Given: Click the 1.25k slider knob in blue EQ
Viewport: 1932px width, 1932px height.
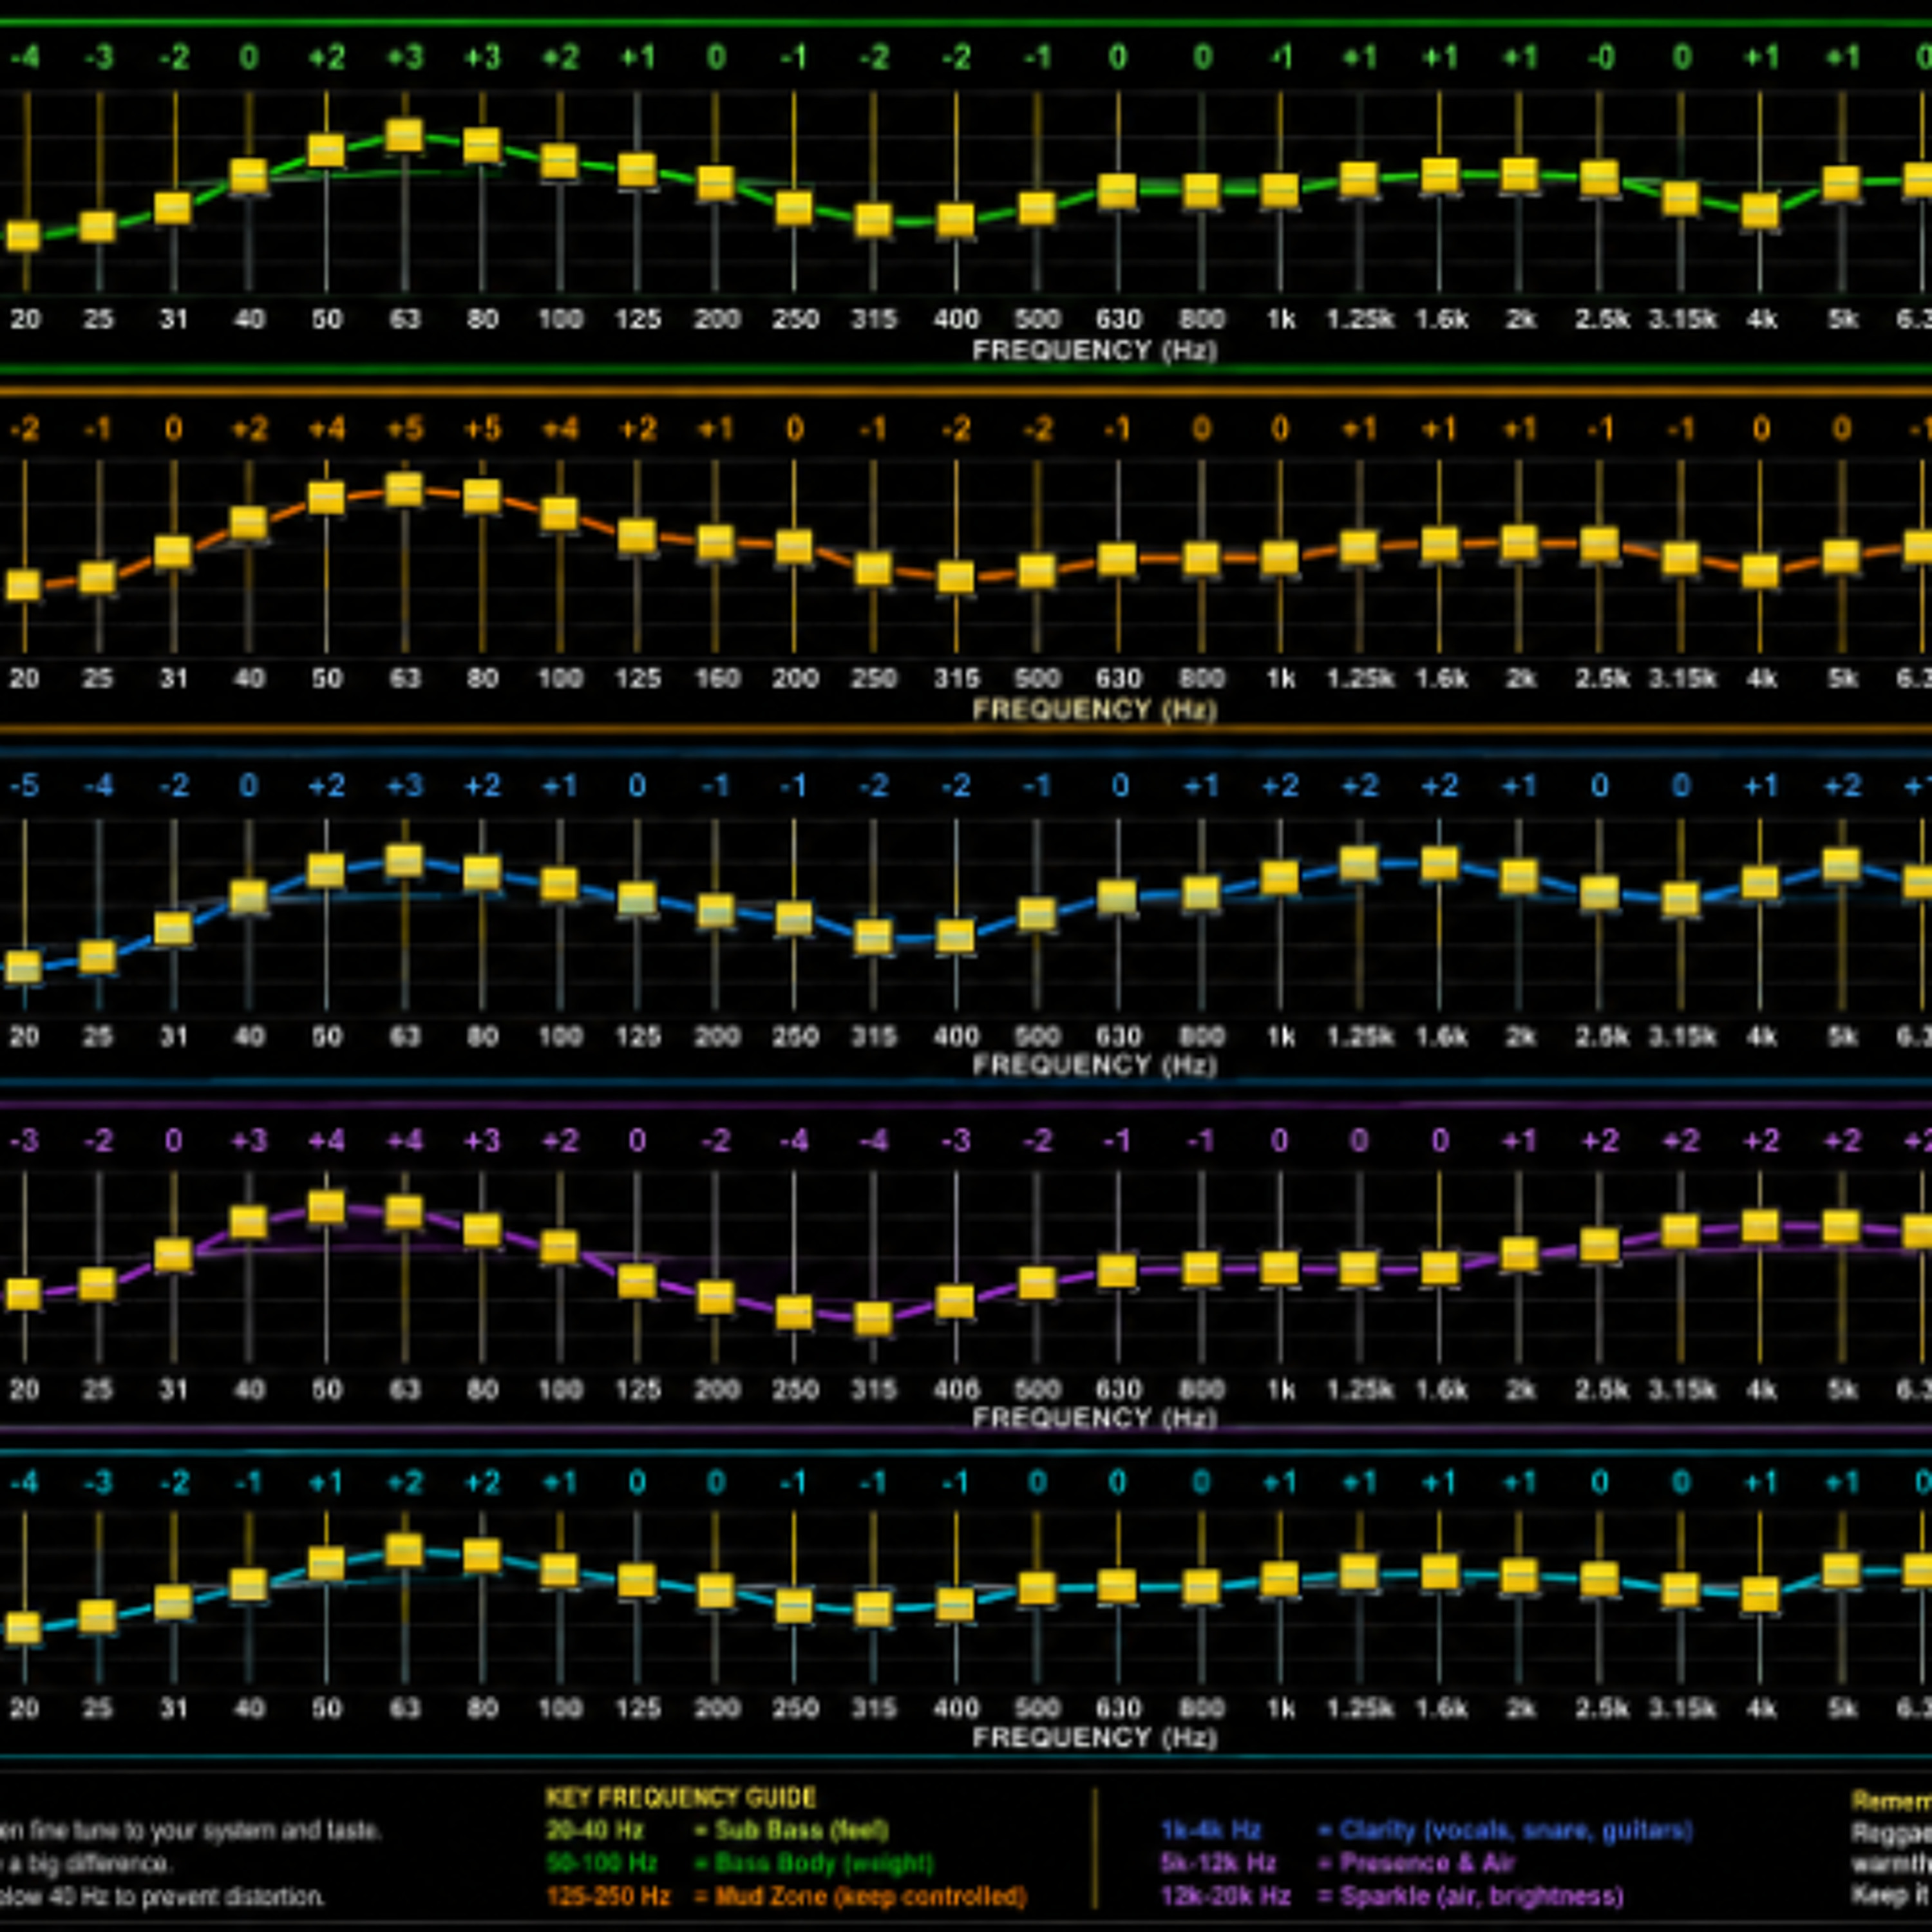Looking at the screenshot, I should [x=1359, y=863].
